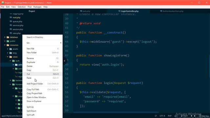This screenshot has width=210, height=118.
Task: Open the Git submenu arrow in context menu
Action: [x=61, y=43]
